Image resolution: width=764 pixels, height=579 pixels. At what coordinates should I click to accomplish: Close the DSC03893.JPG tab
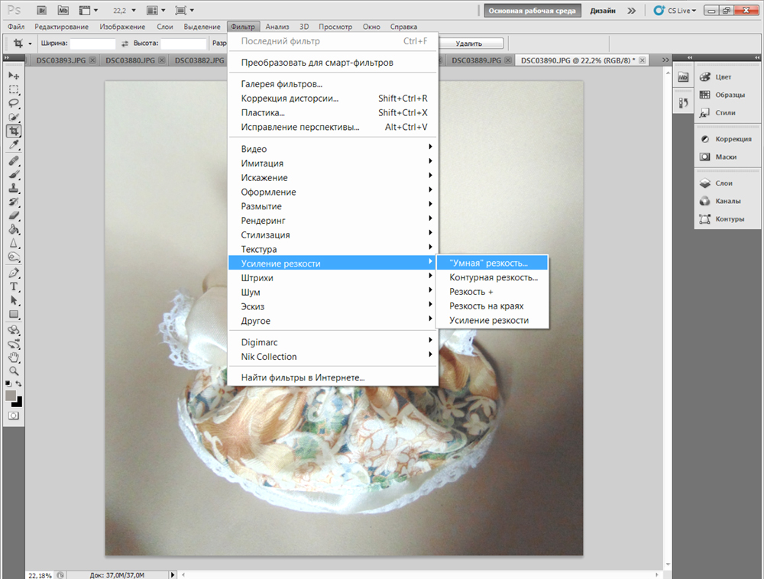[92, 60]
